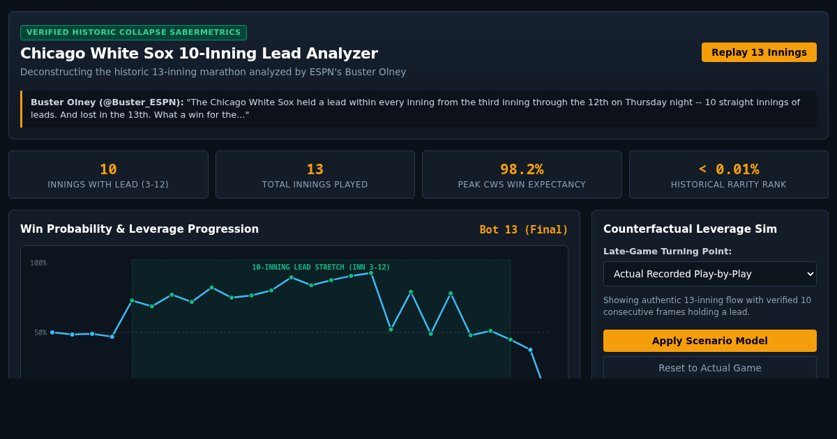Click the Historical Rarity Rank label
Screen dimensions: 837x439
pos(728,185)
